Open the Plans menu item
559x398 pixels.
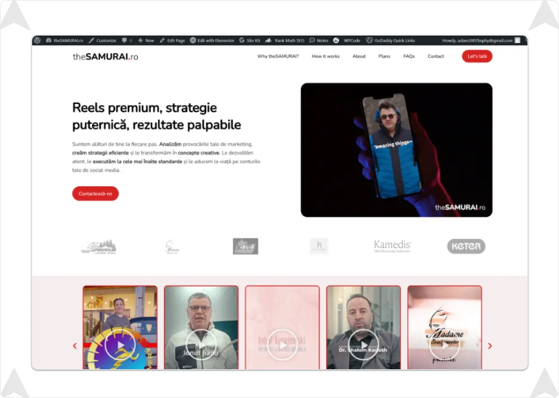pos(384,56)
